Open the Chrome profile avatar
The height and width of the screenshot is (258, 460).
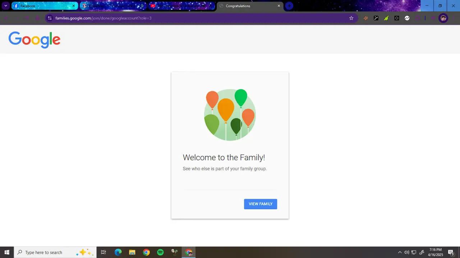coord(443,18)
